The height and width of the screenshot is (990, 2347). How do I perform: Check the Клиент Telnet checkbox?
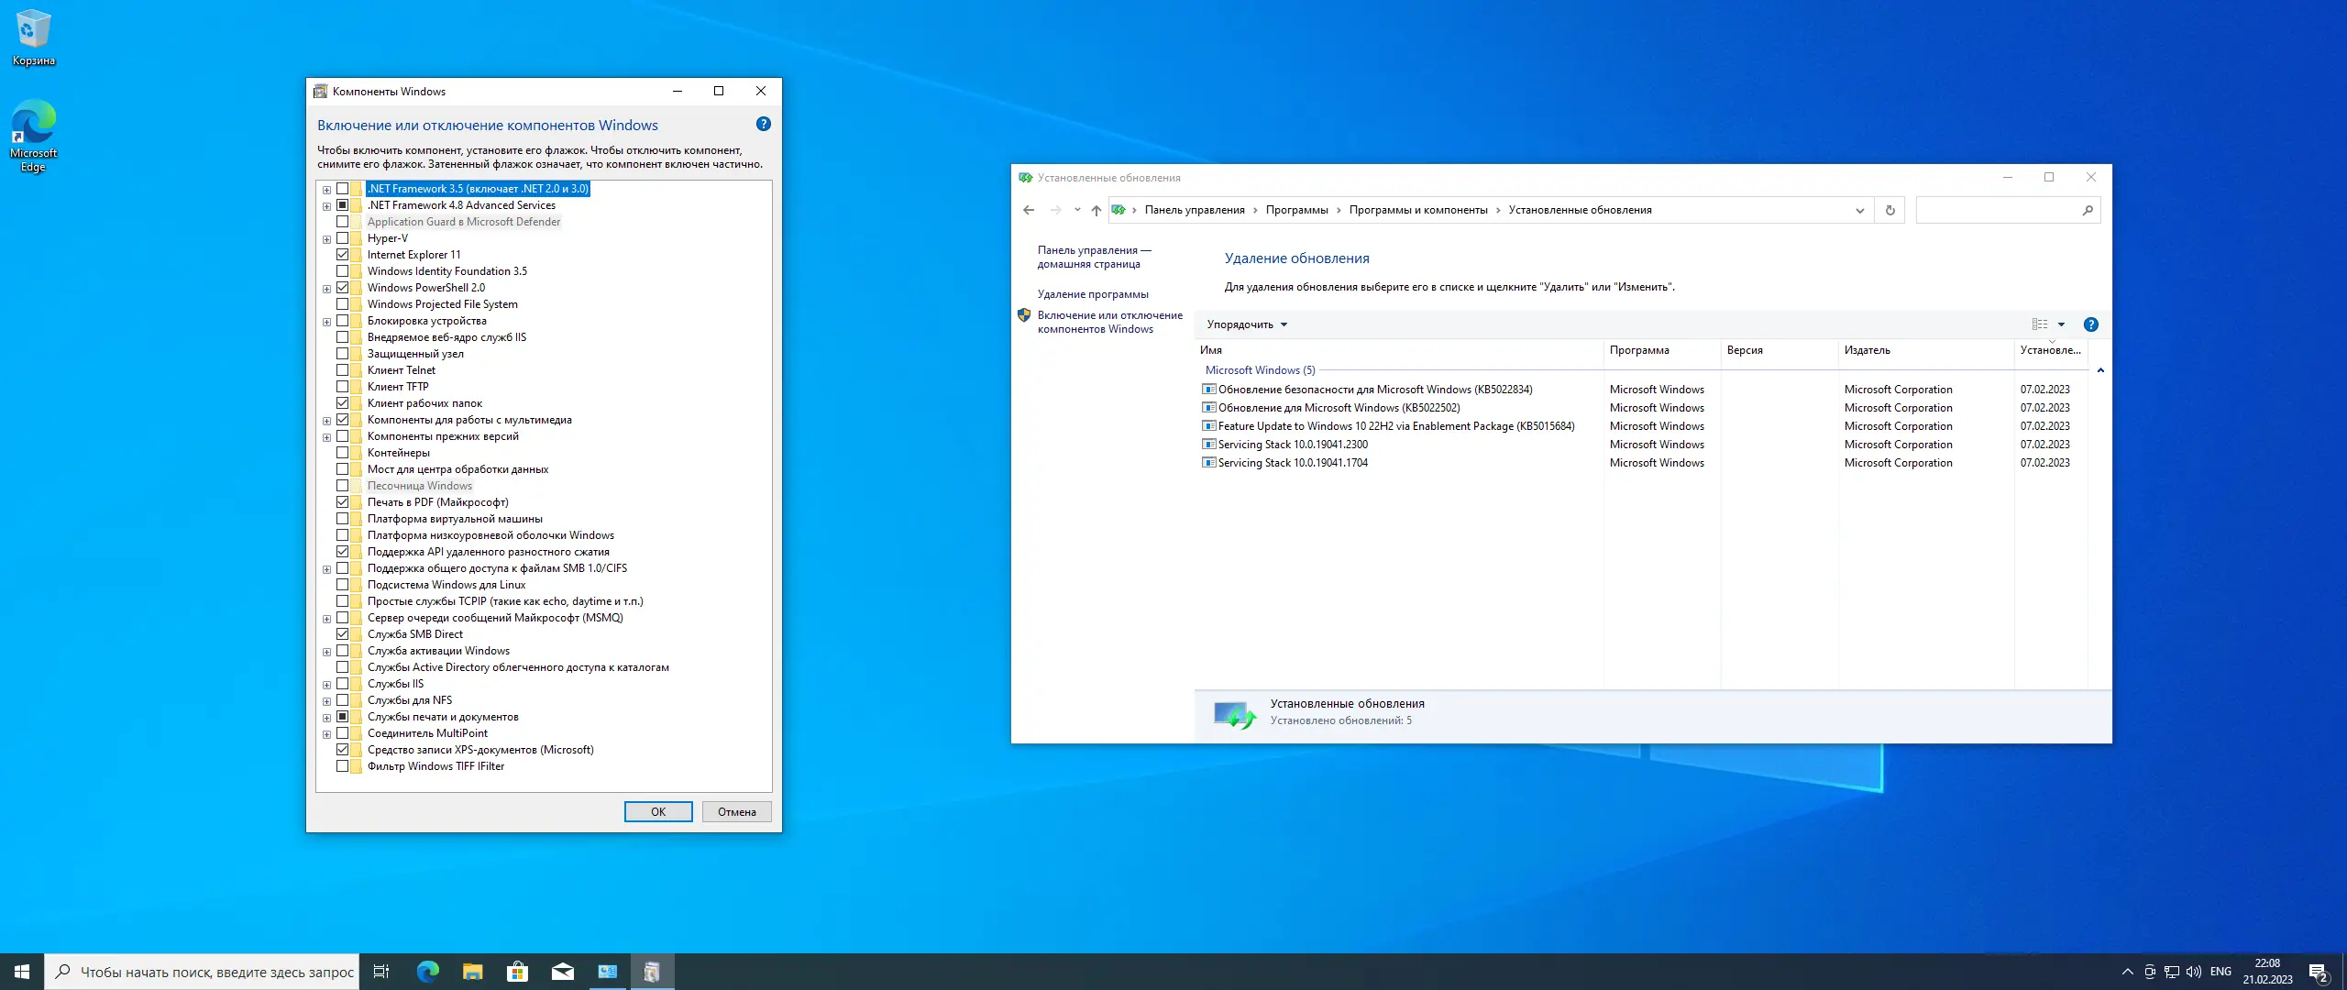(x=342, y=370)
